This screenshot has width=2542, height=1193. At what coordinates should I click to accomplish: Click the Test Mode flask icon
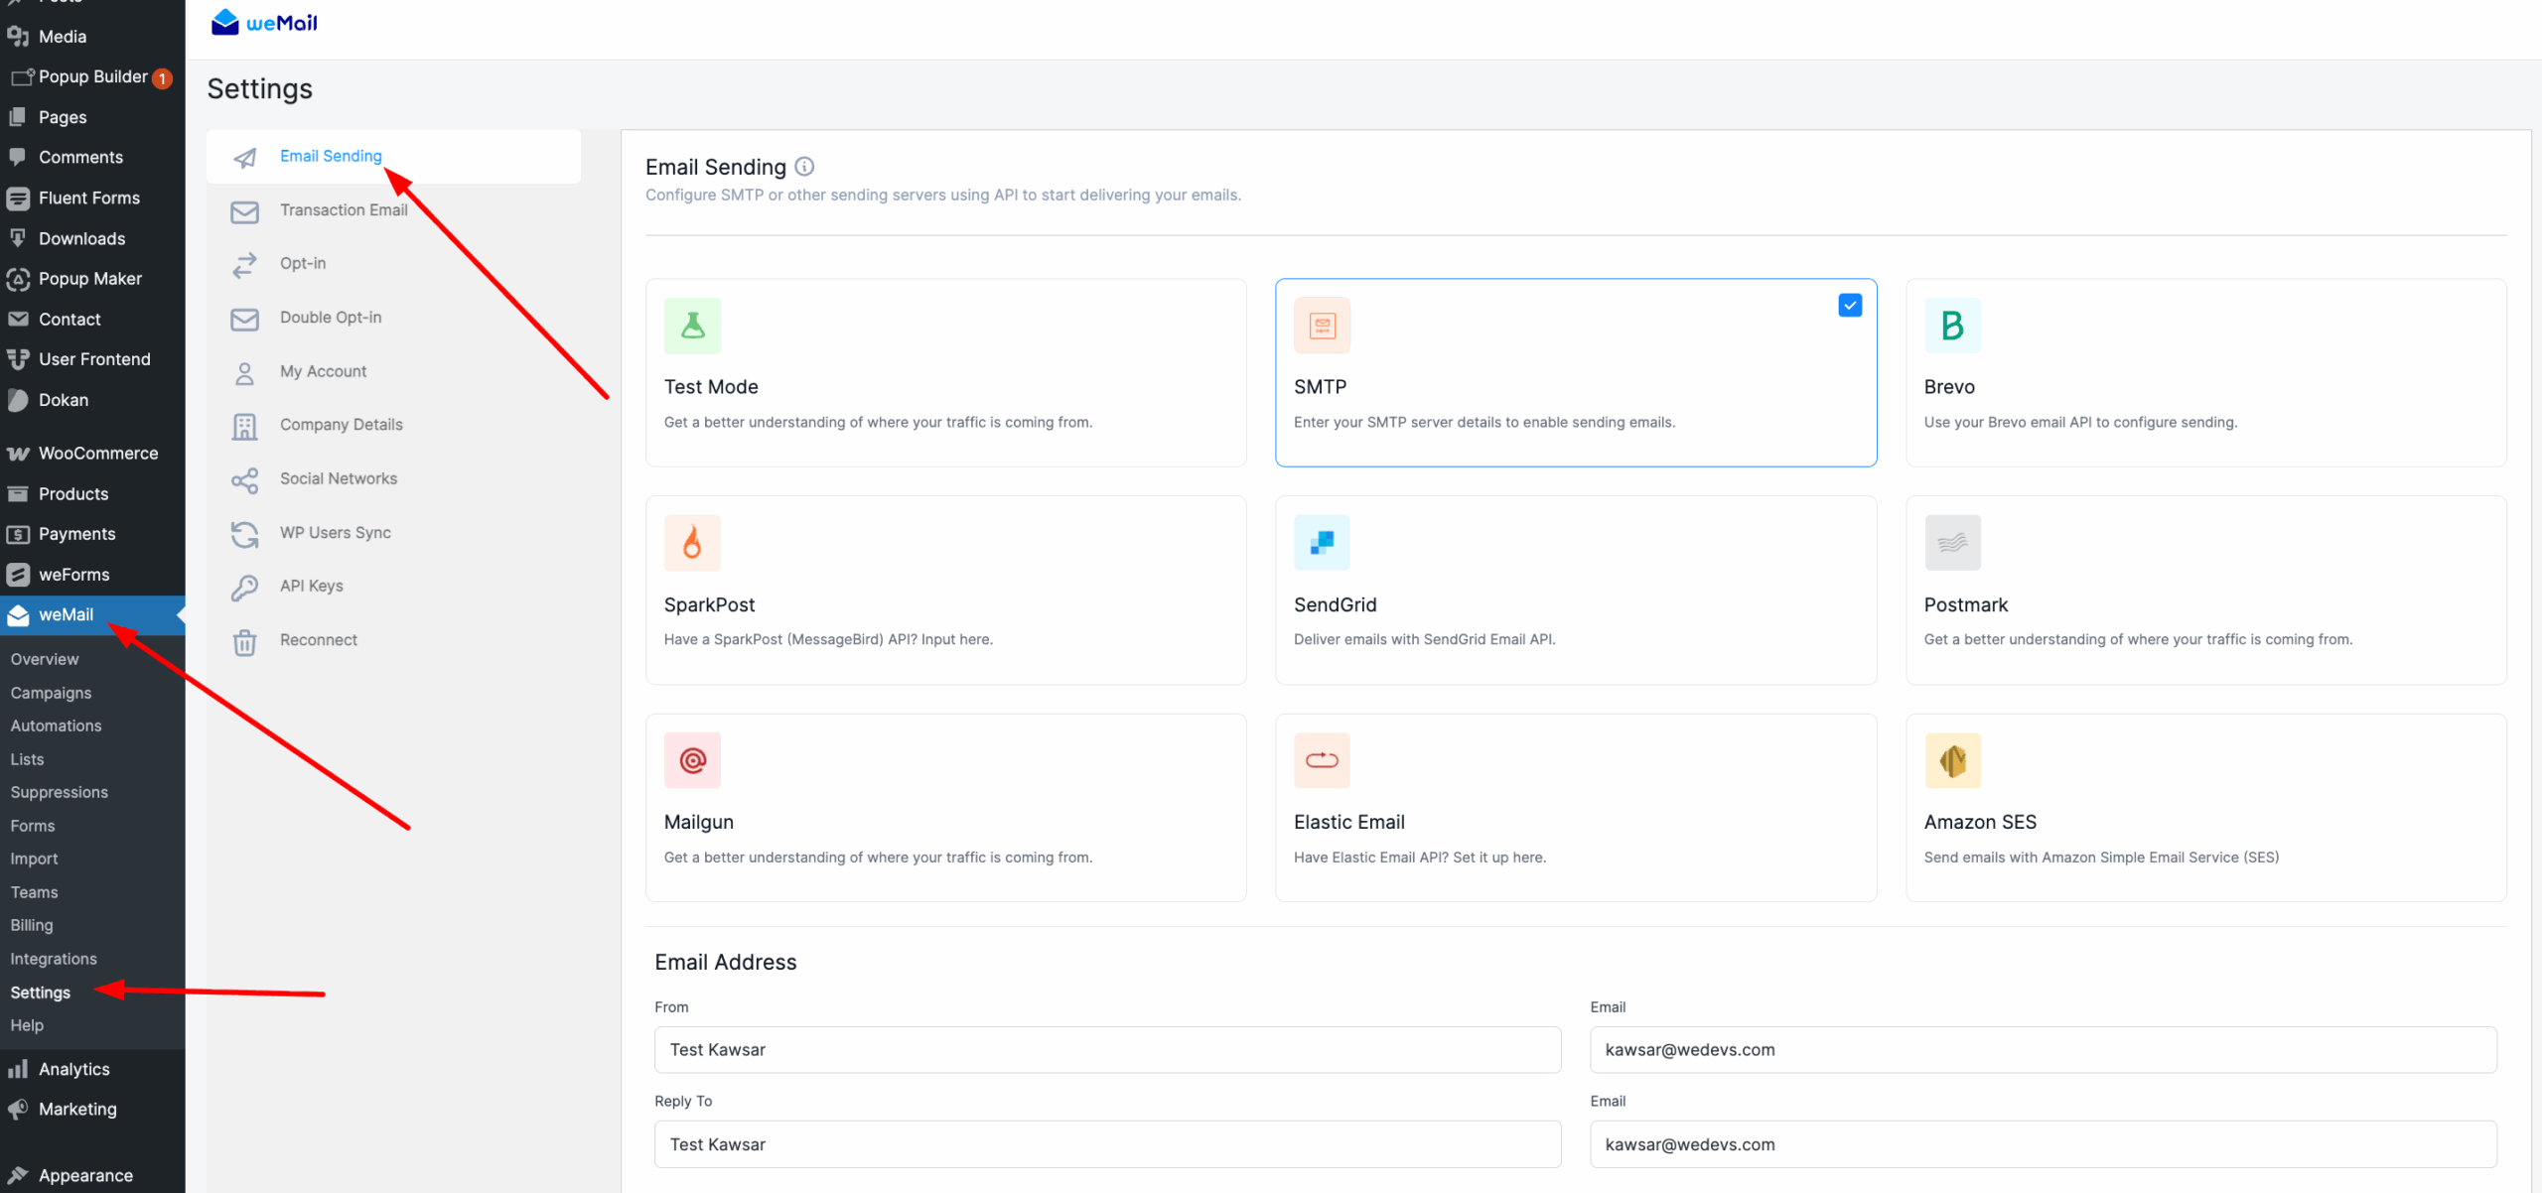692,326
